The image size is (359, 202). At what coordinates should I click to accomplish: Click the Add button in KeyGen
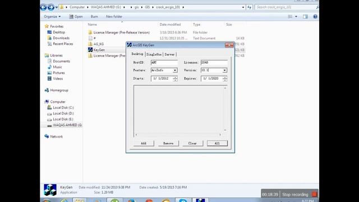pos(144,144)
